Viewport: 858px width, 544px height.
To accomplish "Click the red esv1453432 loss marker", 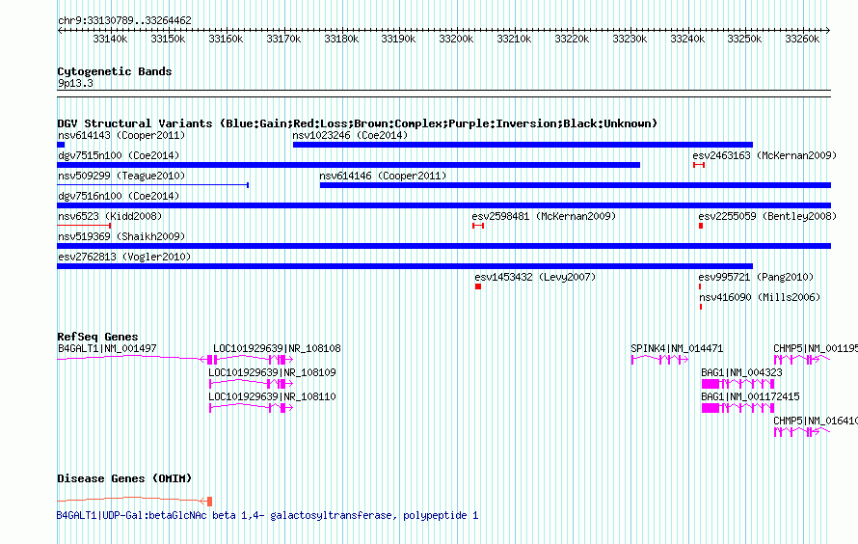I will click(478, 286).
